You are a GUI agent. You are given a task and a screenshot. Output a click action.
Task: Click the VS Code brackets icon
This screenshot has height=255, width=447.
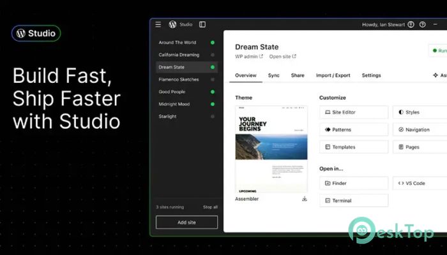(401, 184)
